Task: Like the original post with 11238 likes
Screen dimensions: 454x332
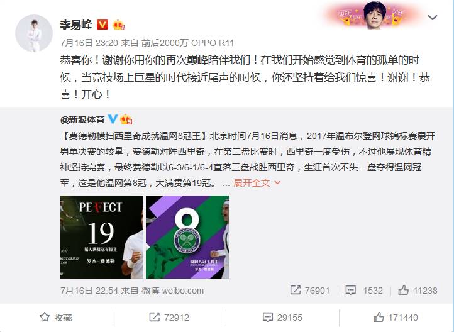Action: [x=418, y=290]
